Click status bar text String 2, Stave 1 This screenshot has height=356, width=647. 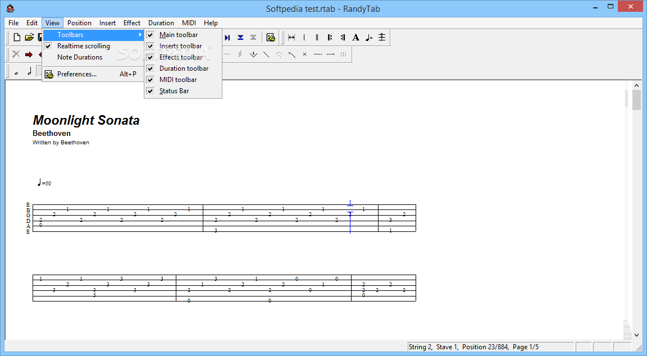pyautogui.click(x=433, y=347)
